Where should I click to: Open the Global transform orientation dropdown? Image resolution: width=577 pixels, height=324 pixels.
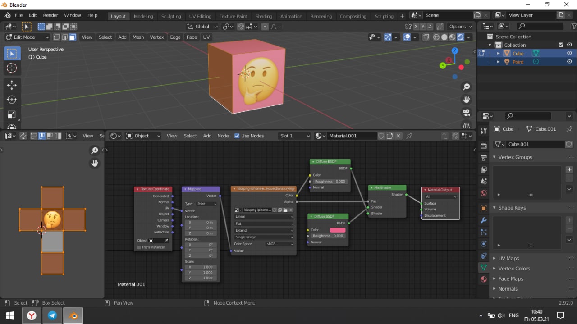[202, 27]
